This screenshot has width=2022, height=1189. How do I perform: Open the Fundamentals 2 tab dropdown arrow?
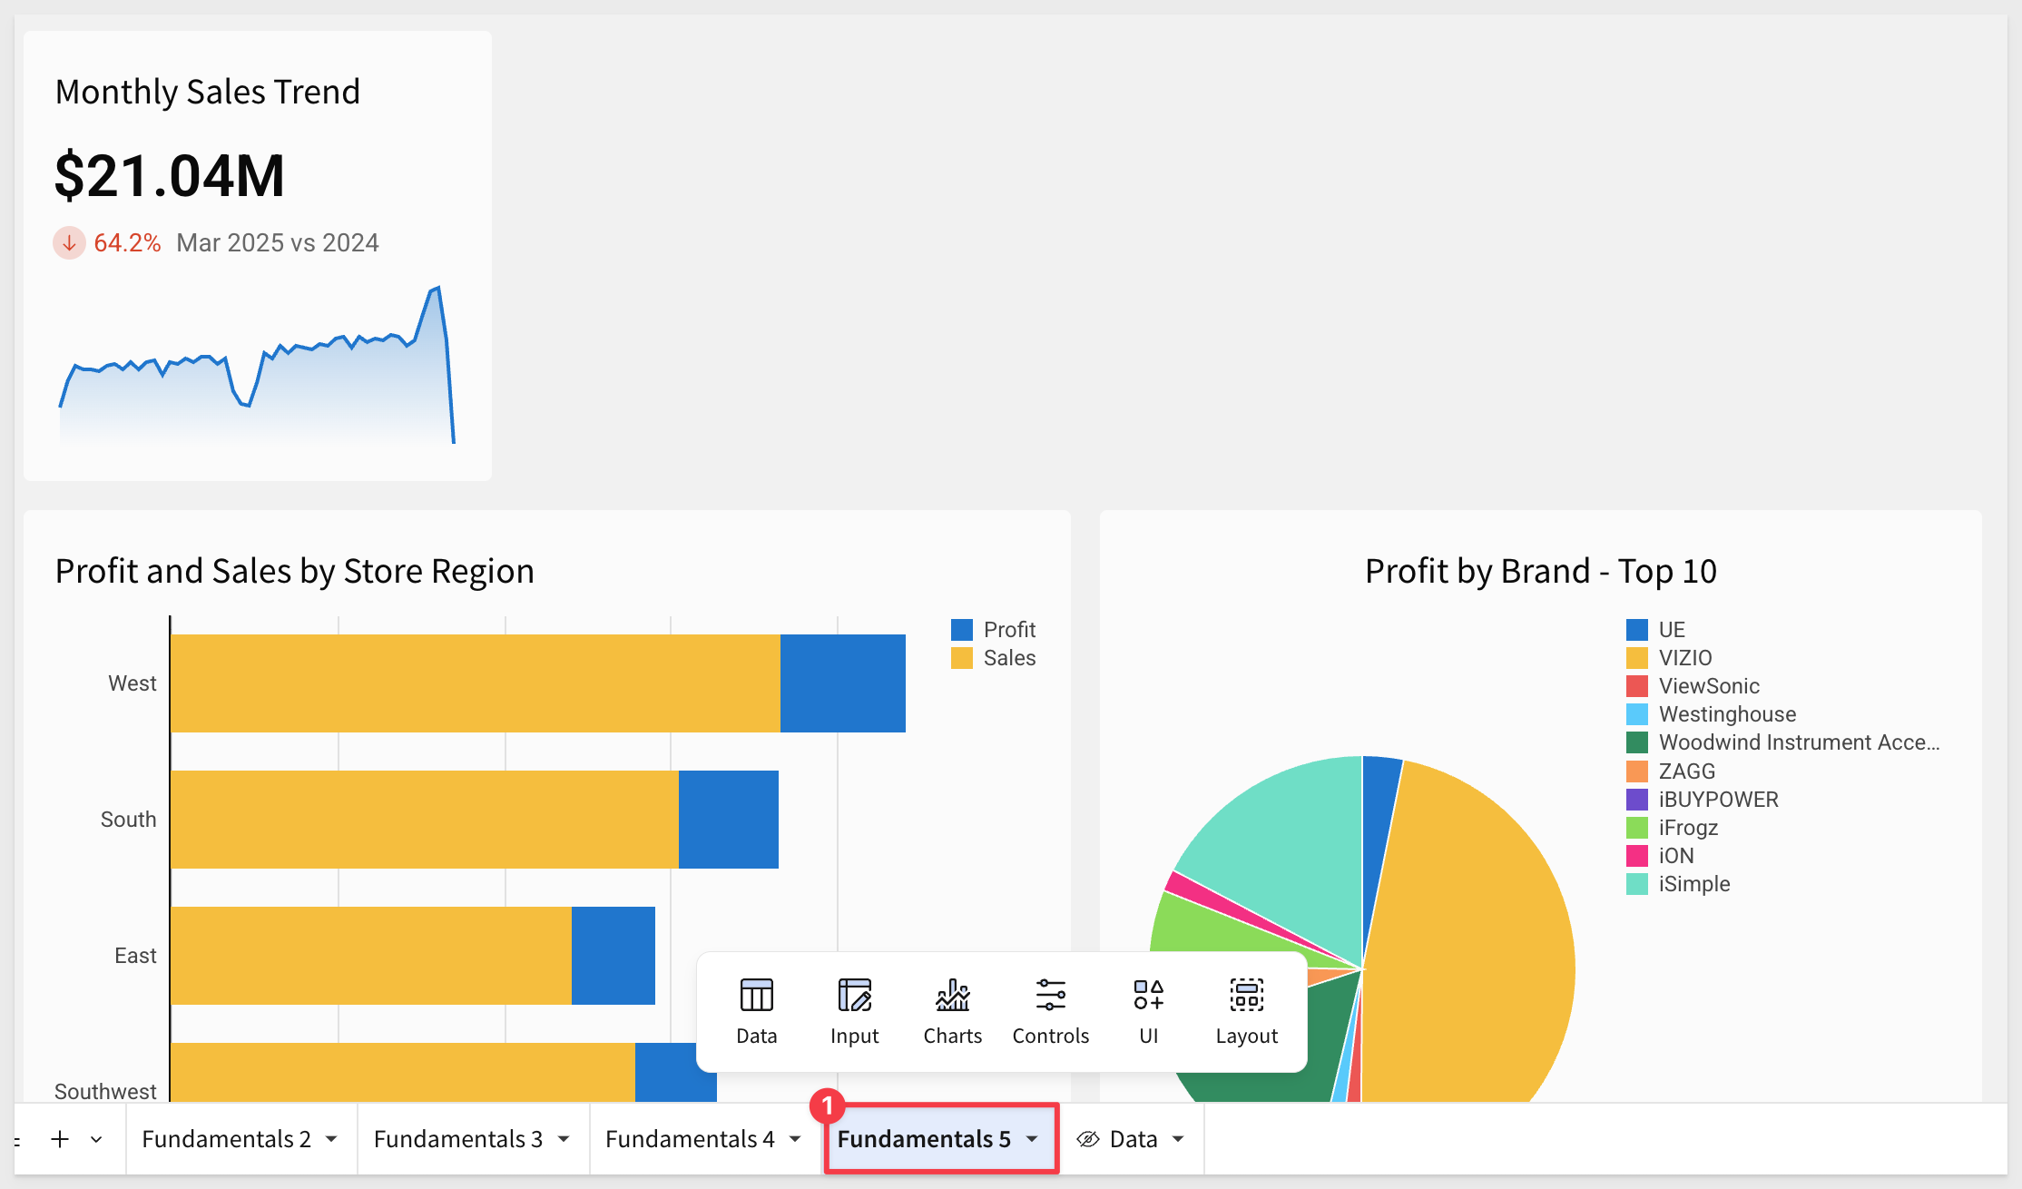[x=331, y=1139]
